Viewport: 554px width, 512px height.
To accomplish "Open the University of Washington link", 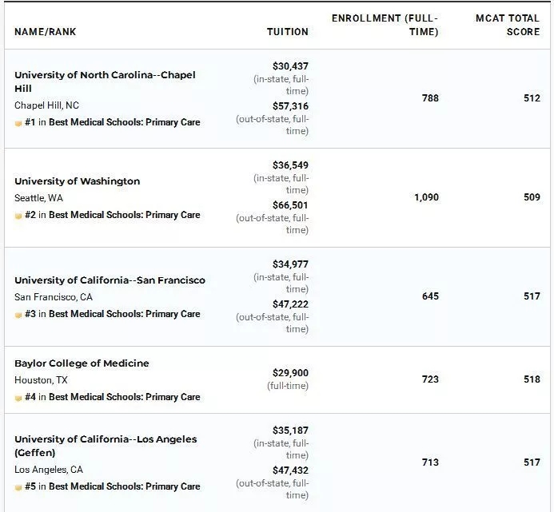I will 77,181.
